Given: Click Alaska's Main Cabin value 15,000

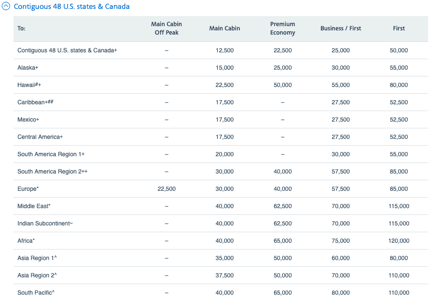Looking at the screenshot, I should click(x=224, y=68).
